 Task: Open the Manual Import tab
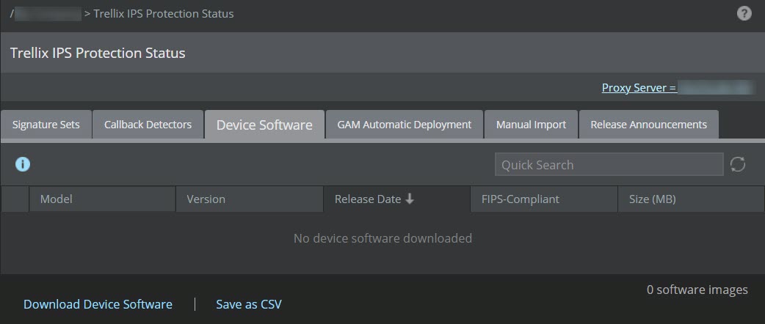(x=531, y=125)
